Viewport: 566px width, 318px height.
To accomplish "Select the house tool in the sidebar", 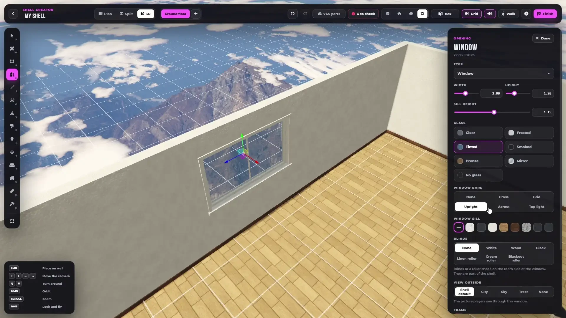I will click(12, 178).
